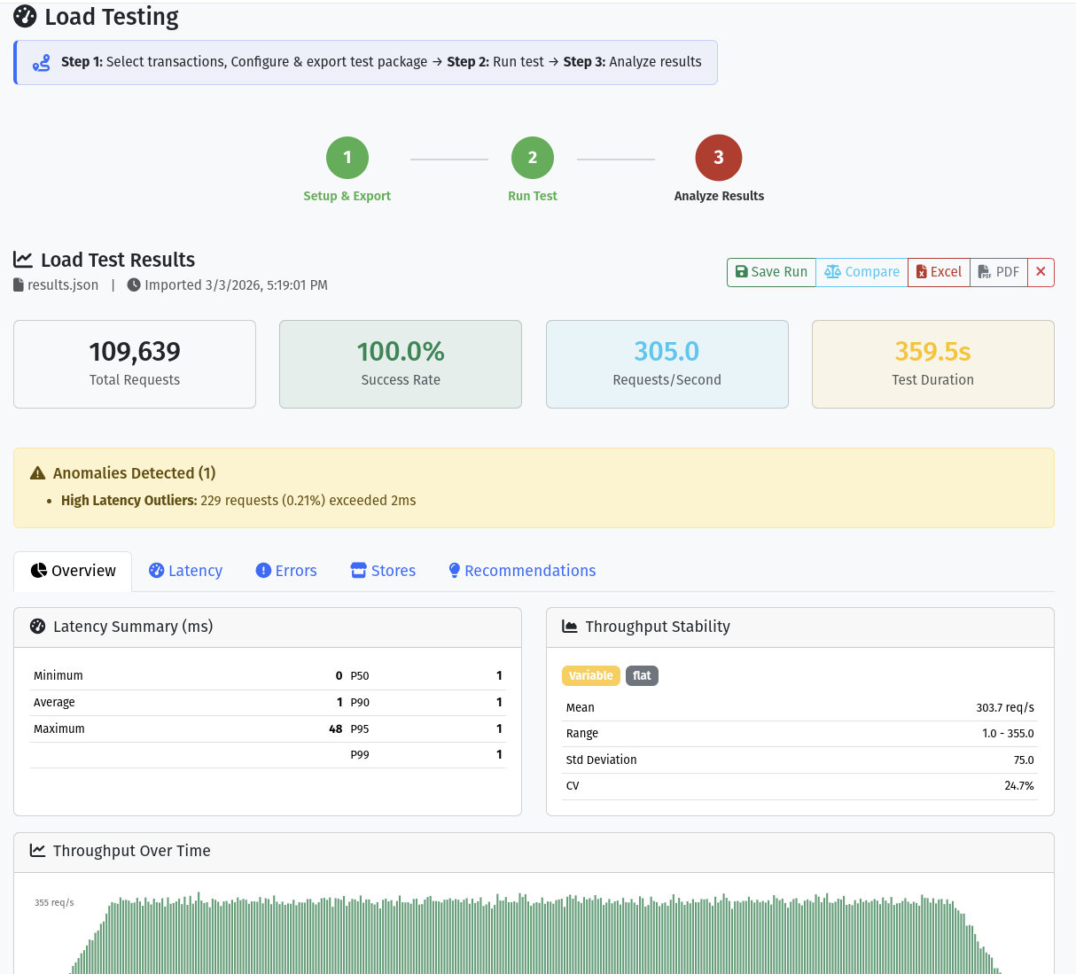Click the red step 3 Analyze Results circle

click(719, 157)
